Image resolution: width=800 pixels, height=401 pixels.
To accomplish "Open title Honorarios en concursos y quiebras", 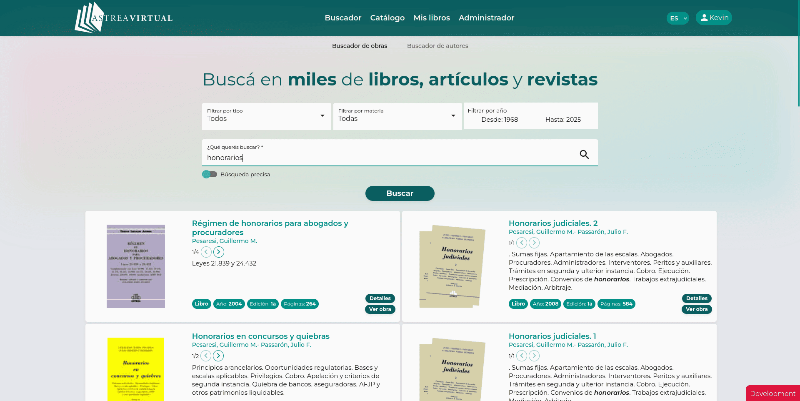I will [260, 336].
